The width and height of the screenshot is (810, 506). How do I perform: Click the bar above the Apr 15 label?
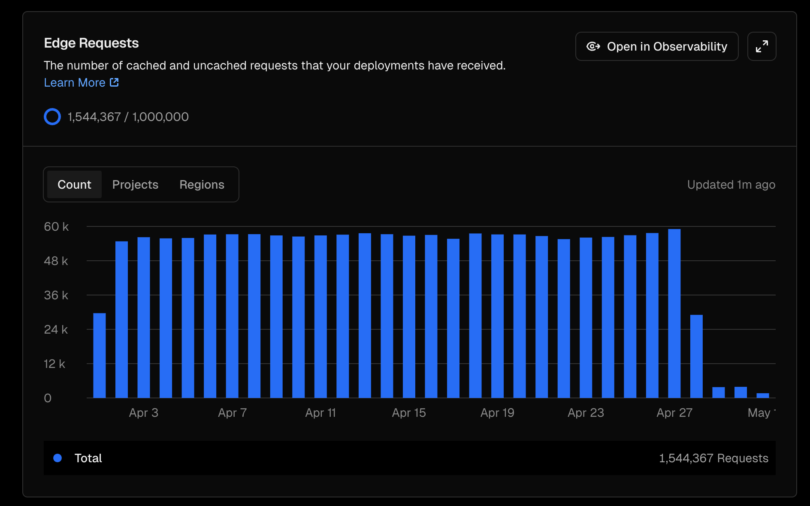[409, 316]
